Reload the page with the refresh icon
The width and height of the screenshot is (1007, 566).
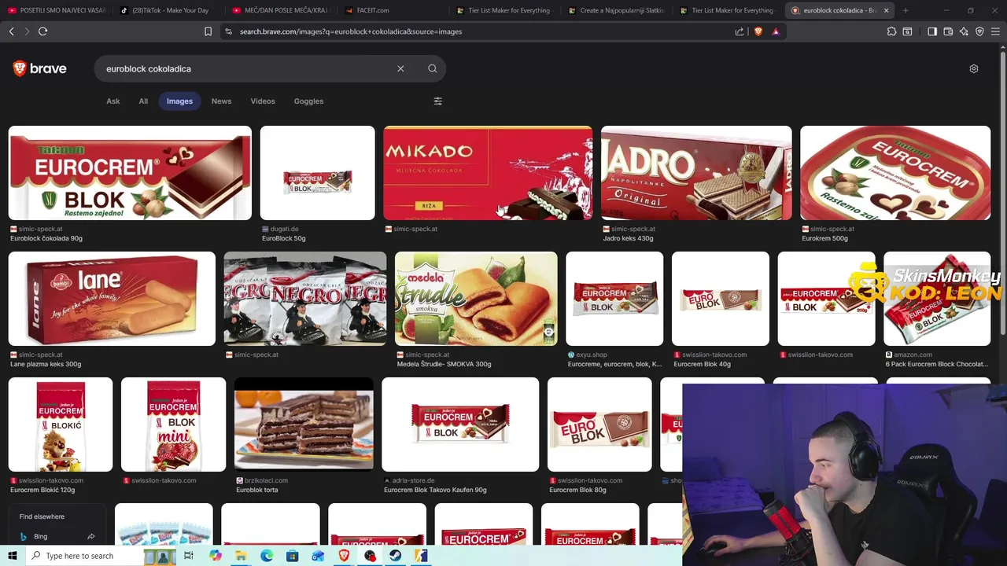click(x=42, y=31)
